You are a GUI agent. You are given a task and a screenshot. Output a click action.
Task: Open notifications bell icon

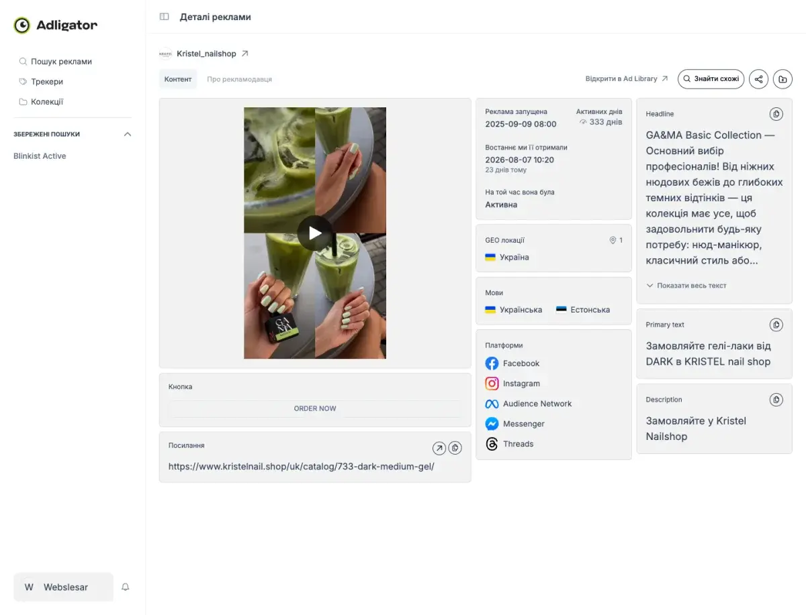[x=126, y=587]
